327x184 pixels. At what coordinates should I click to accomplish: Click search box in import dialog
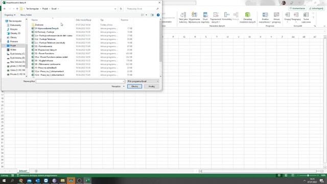click(143, 9)
